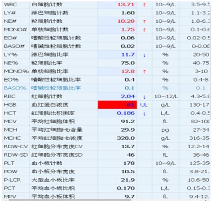Select the highlighted BASO% row
The width and height of the screenshot is (212, 202).
pos(106,88)
